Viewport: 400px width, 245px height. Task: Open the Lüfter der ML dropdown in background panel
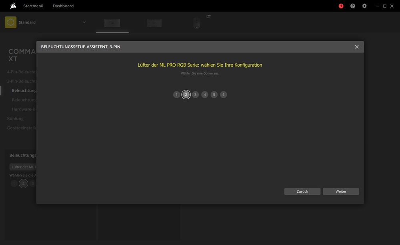click(x=23, y=167)
